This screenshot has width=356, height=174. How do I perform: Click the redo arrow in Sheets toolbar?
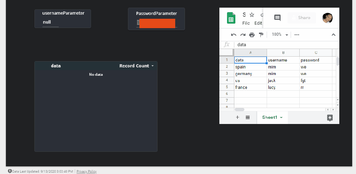[x=243, y=35]
